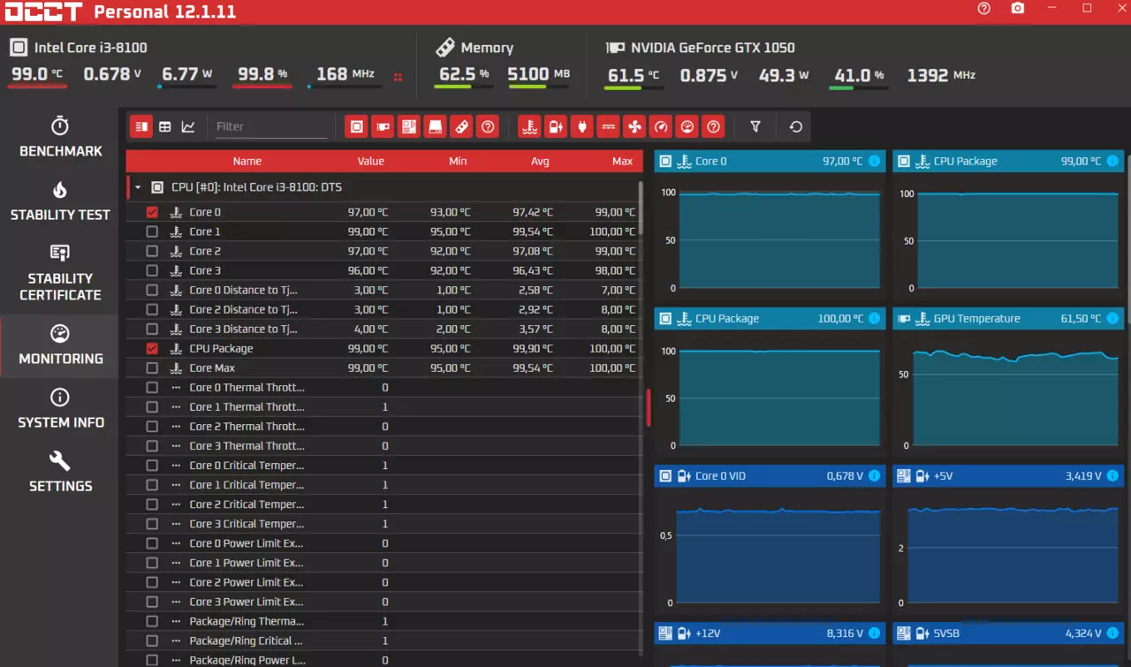
Task: Go to the System Info section
Action: pos(60,408)
